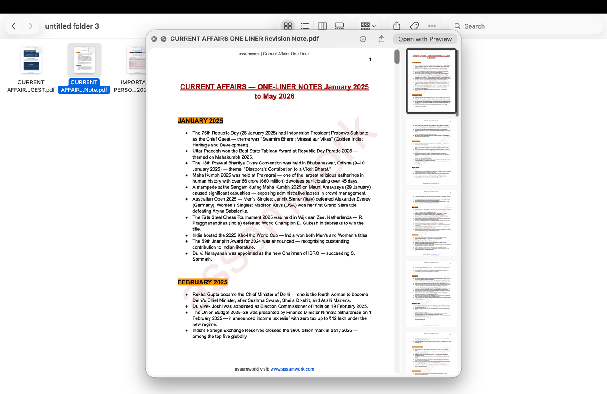Image resolution: width=607 pixels, height=394 pixels.
Task: Open the Finder more actions menu
Action: (x=432, y=26)
